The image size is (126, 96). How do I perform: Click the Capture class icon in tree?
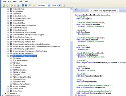click(14, 58)
